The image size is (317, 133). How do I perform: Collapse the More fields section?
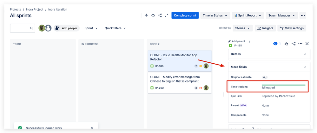(305, 67)
